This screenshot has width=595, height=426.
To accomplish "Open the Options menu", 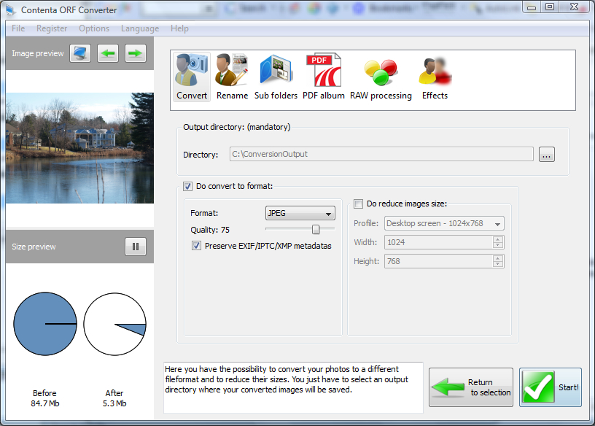I will [94, 28].
